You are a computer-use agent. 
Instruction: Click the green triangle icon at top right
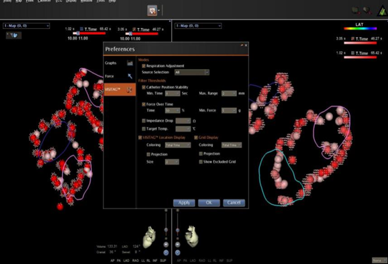tap(382, 11)
